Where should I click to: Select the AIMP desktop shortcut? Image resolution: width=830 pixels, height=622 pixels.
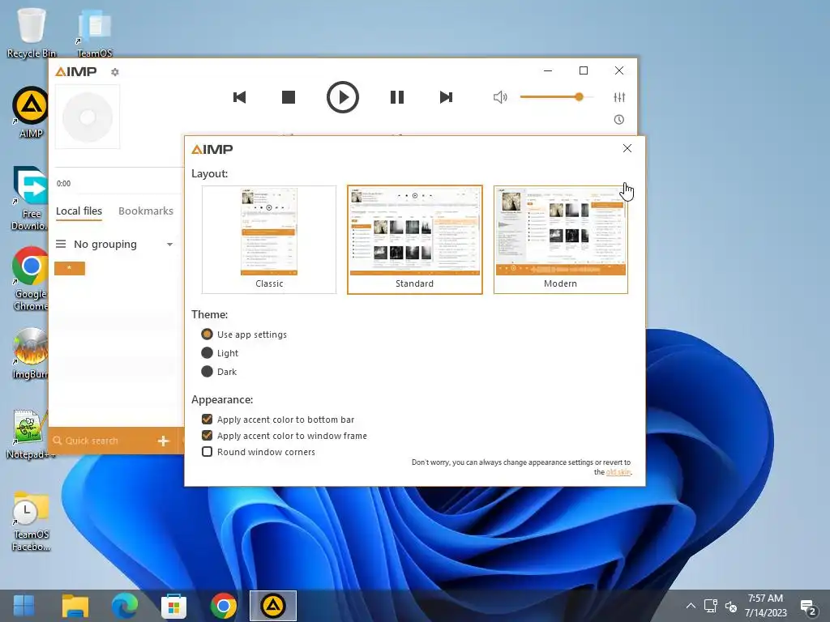pyautogui.click(x=31, y=113)
